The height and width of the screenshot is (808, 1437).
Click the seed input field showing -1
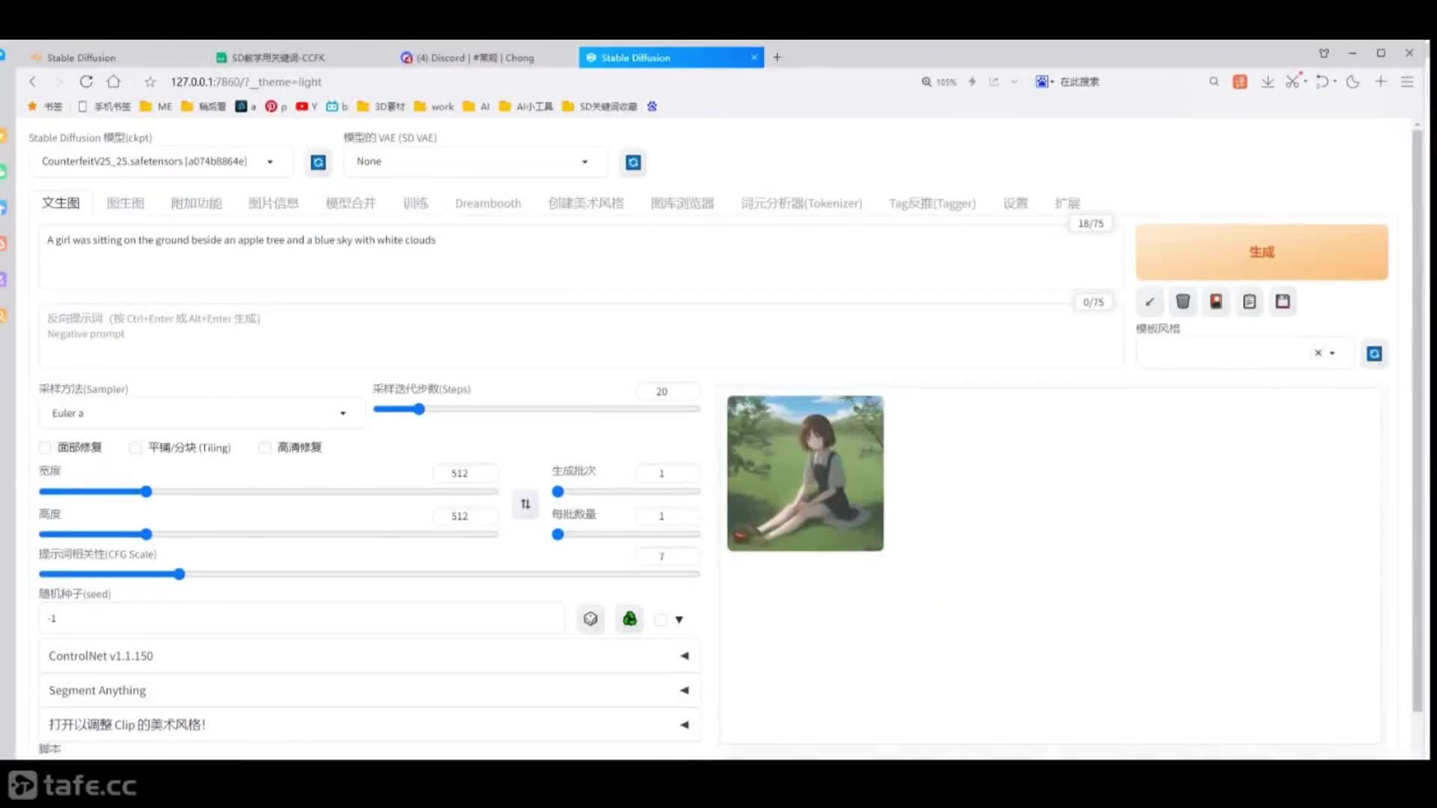pyautogui.click(x=302, y=619)
